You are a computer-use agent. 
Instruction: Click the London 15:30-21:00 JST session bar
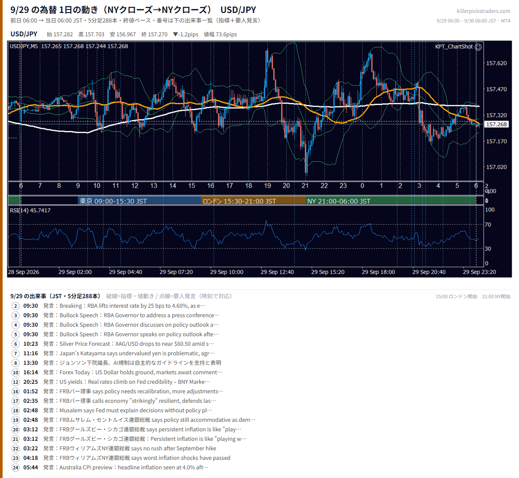point(253,201)
